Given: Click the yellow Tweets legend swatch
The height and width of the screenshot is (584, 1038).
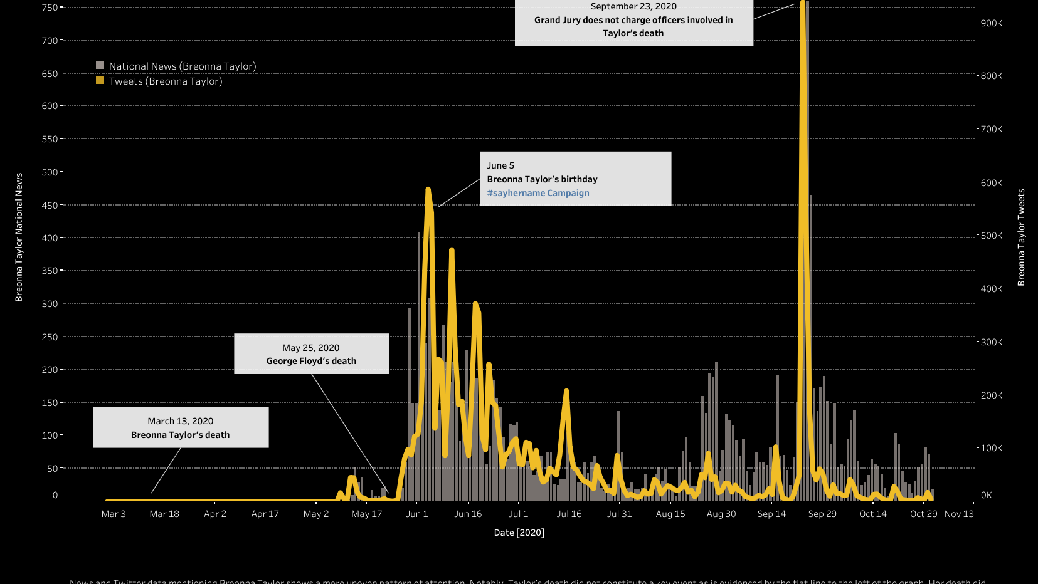Looking at the screenshot, I should [x=100, y=80].
